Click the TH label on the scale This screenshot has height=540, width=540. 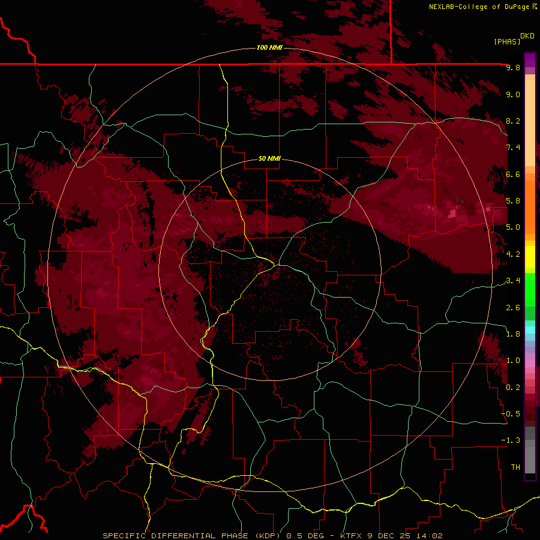[x=515, y=467]
